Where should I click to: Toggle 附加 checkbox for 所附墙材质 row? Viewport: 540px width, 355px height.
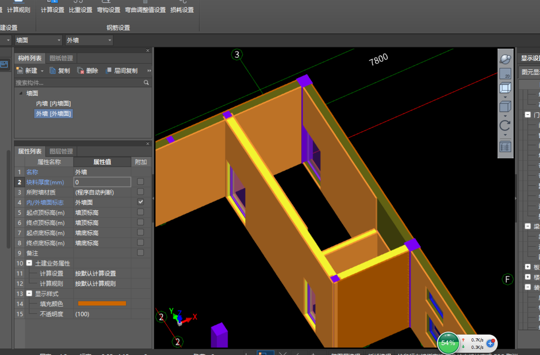coord(140,192)
